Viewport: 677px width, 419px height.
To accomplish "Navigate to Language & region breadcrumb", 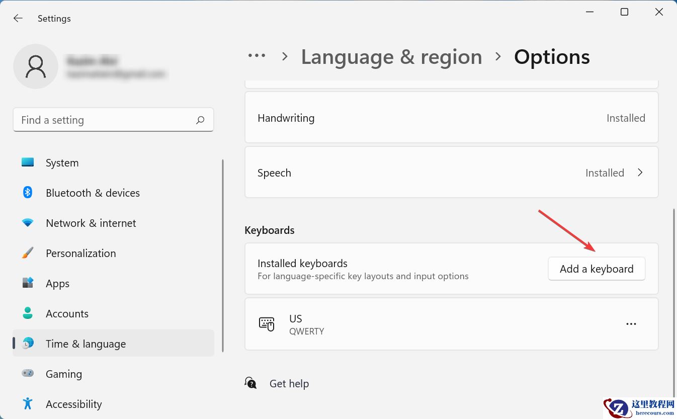I will click(391, 57).
